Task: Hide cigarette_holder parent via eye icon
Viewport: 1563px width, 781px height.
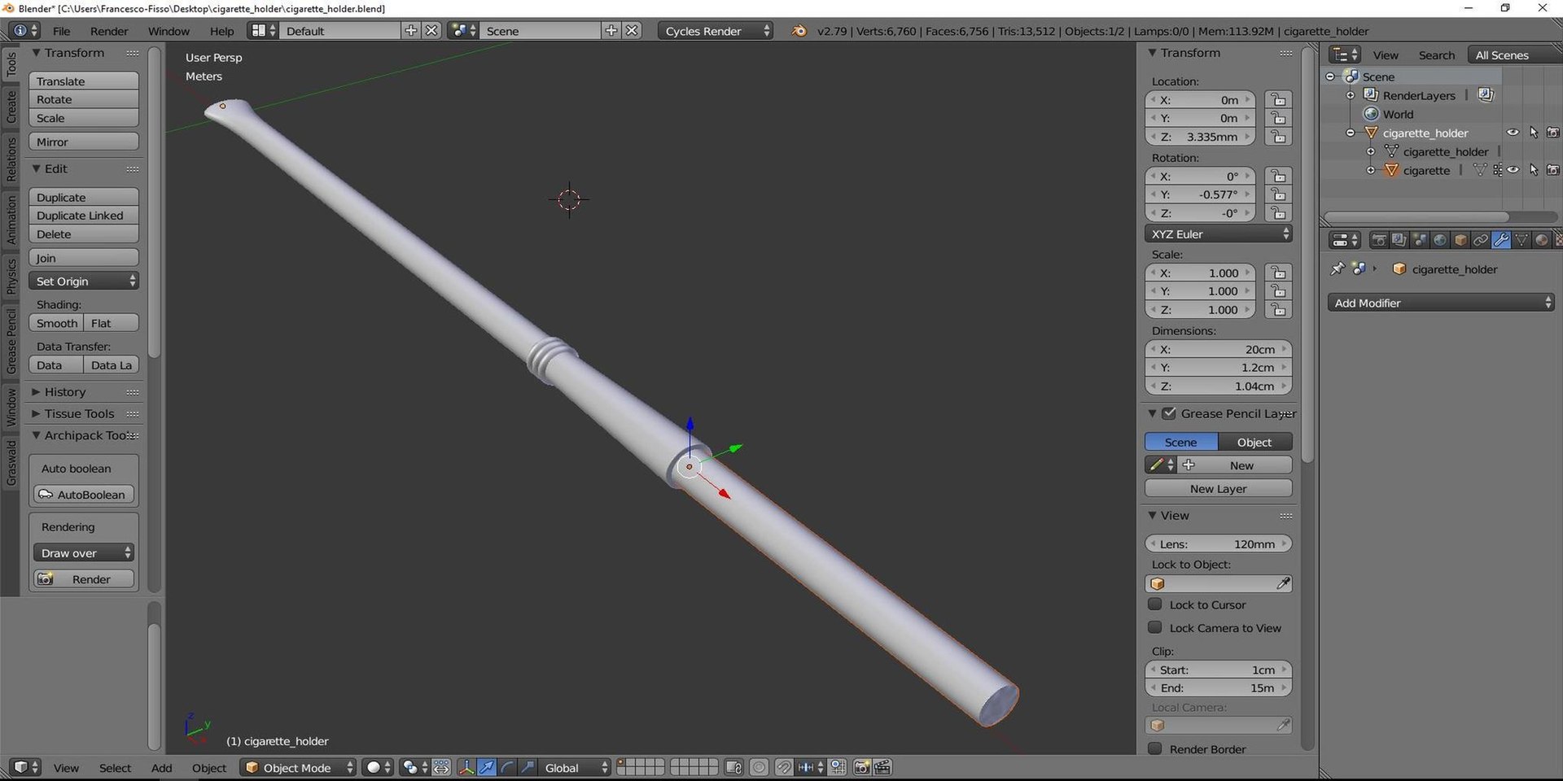Action: coord(1513,133)
